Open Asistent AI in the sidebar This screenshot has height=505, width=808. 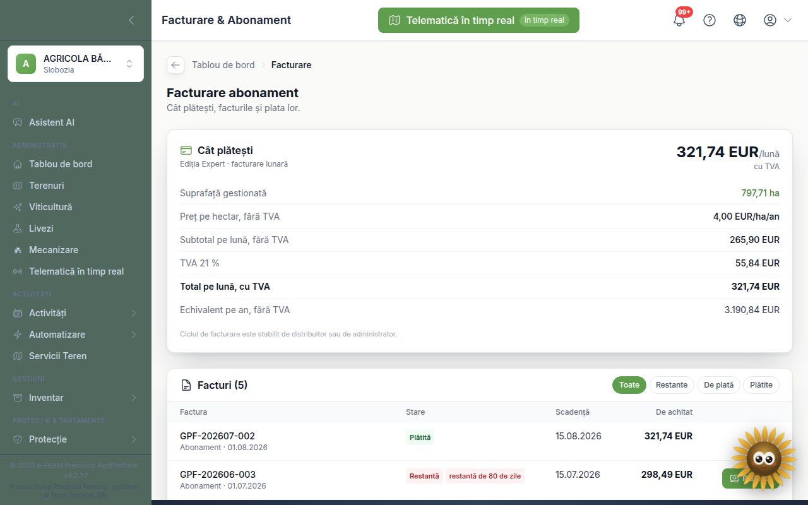76,122
